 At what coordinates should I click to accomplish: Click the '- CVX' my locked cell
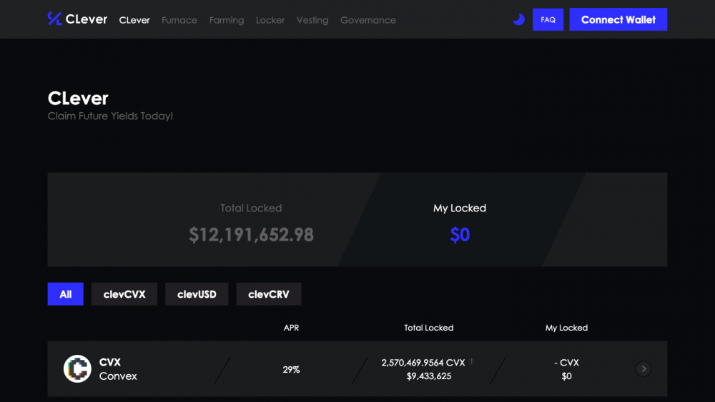[566, 363]
